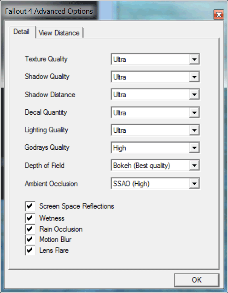The width and height of the screenshot is (228, 293).
Task: Change Godrays Quality from High
Action: point(155,148)
